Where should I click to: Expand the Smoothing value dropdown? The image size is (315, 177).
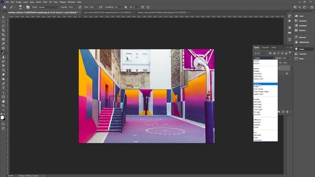coord(121,7)
